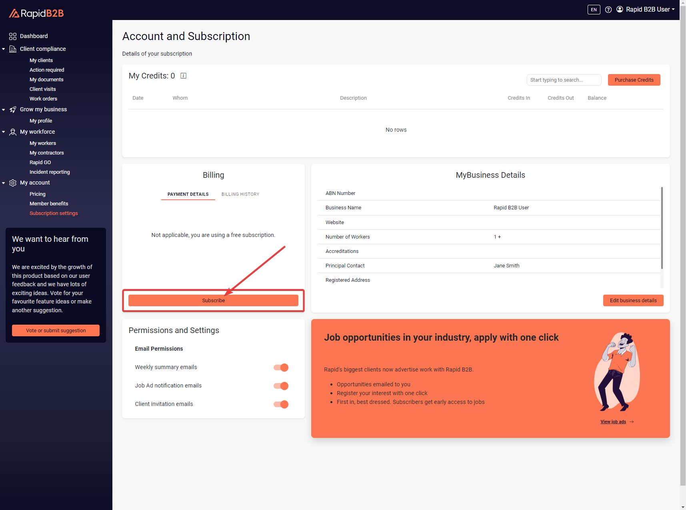Click the RapidB2B logo
The height and width of the screenshot is (510, 686).
point(36,14)
